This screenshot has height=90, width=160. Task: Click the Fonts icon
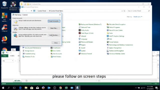[x=108, y=33]
